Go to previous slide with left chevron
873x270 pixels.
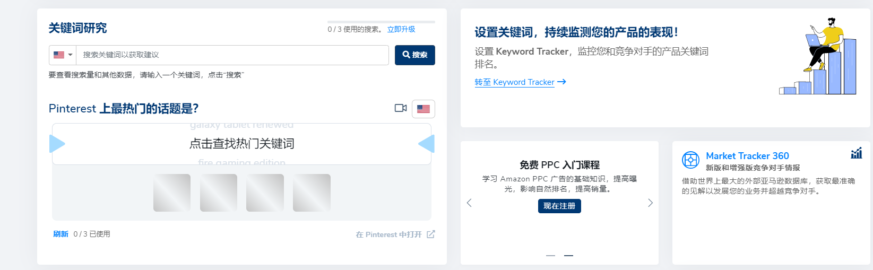[469, 203]
